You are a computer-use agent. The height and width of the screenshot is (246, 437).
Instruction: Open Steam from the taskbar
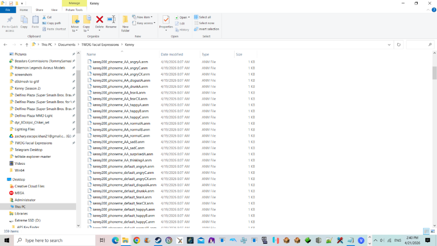pos(158,240)
